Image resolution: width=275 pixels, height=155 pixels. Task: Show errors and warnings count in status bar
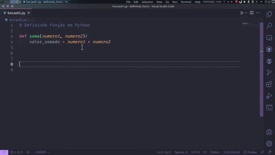pos(16,152)
